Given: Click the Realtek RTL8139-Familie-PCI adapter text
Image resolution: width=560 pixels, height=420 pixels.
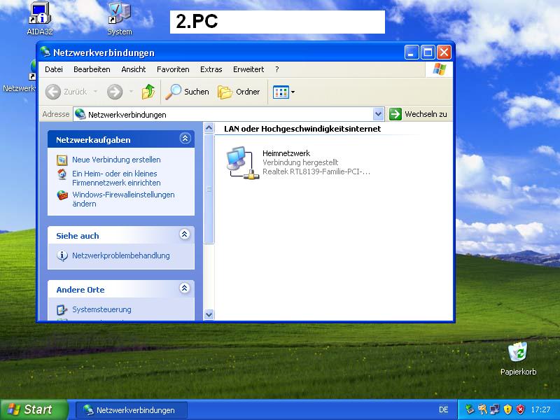Looking at the screenshot, I should click(316, 171).
